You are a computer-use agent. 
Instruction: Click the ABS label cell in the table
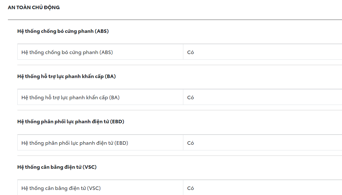coord(67,52)
